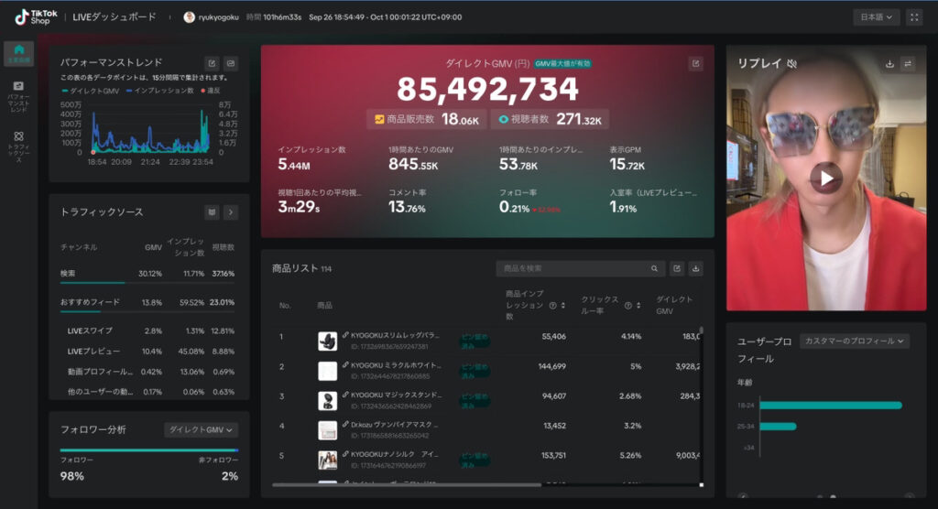Download the 商品リスト product list
The width and height of the screenshot is (938, 509).
(695, 269)
